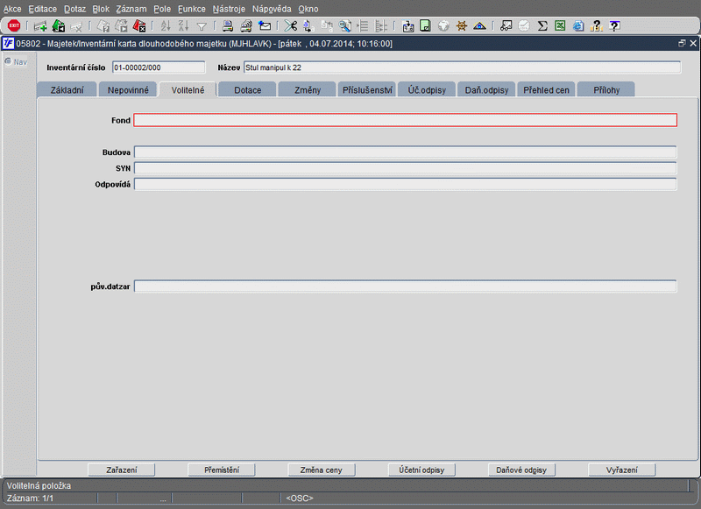Switch to the Přehled cen tab
Screen dimensions: 701x509
coord(546,90)
